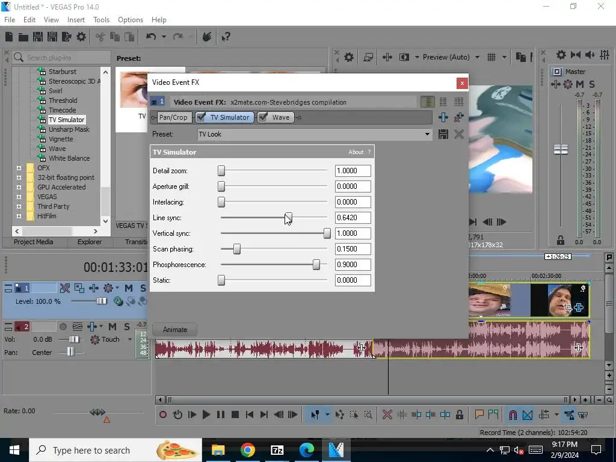Arm audio track 2 for record

tap(63, 327)
